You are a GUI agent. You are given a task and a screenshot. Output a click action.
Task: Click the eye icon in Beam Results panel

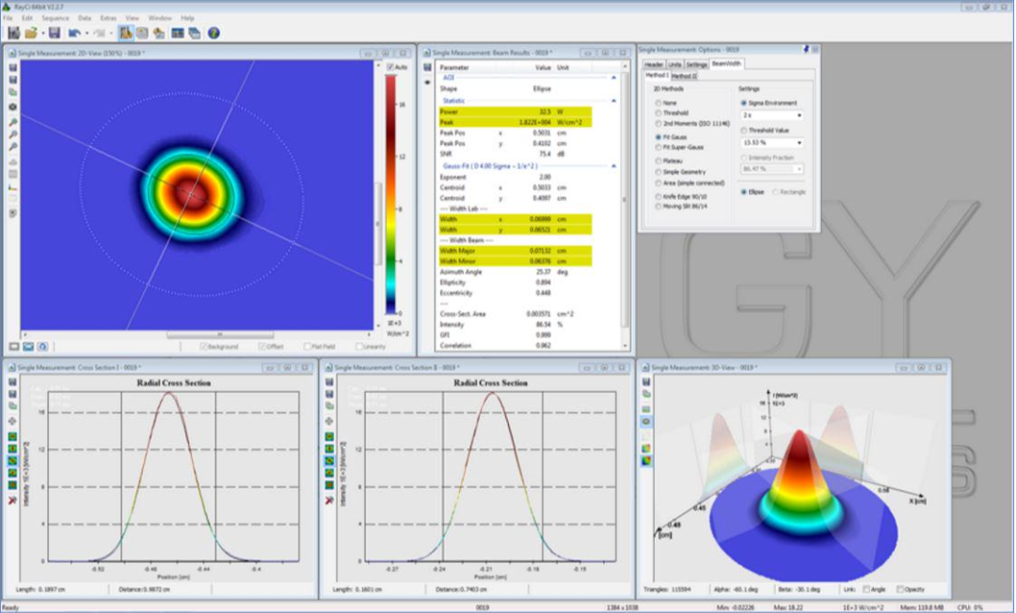point(428,82)
